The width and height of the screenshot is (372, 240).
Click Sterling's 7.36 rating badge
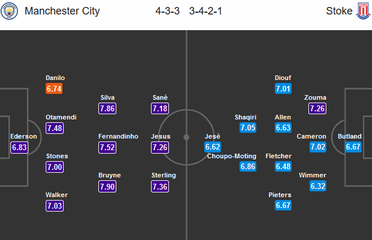tap(160, 186)
